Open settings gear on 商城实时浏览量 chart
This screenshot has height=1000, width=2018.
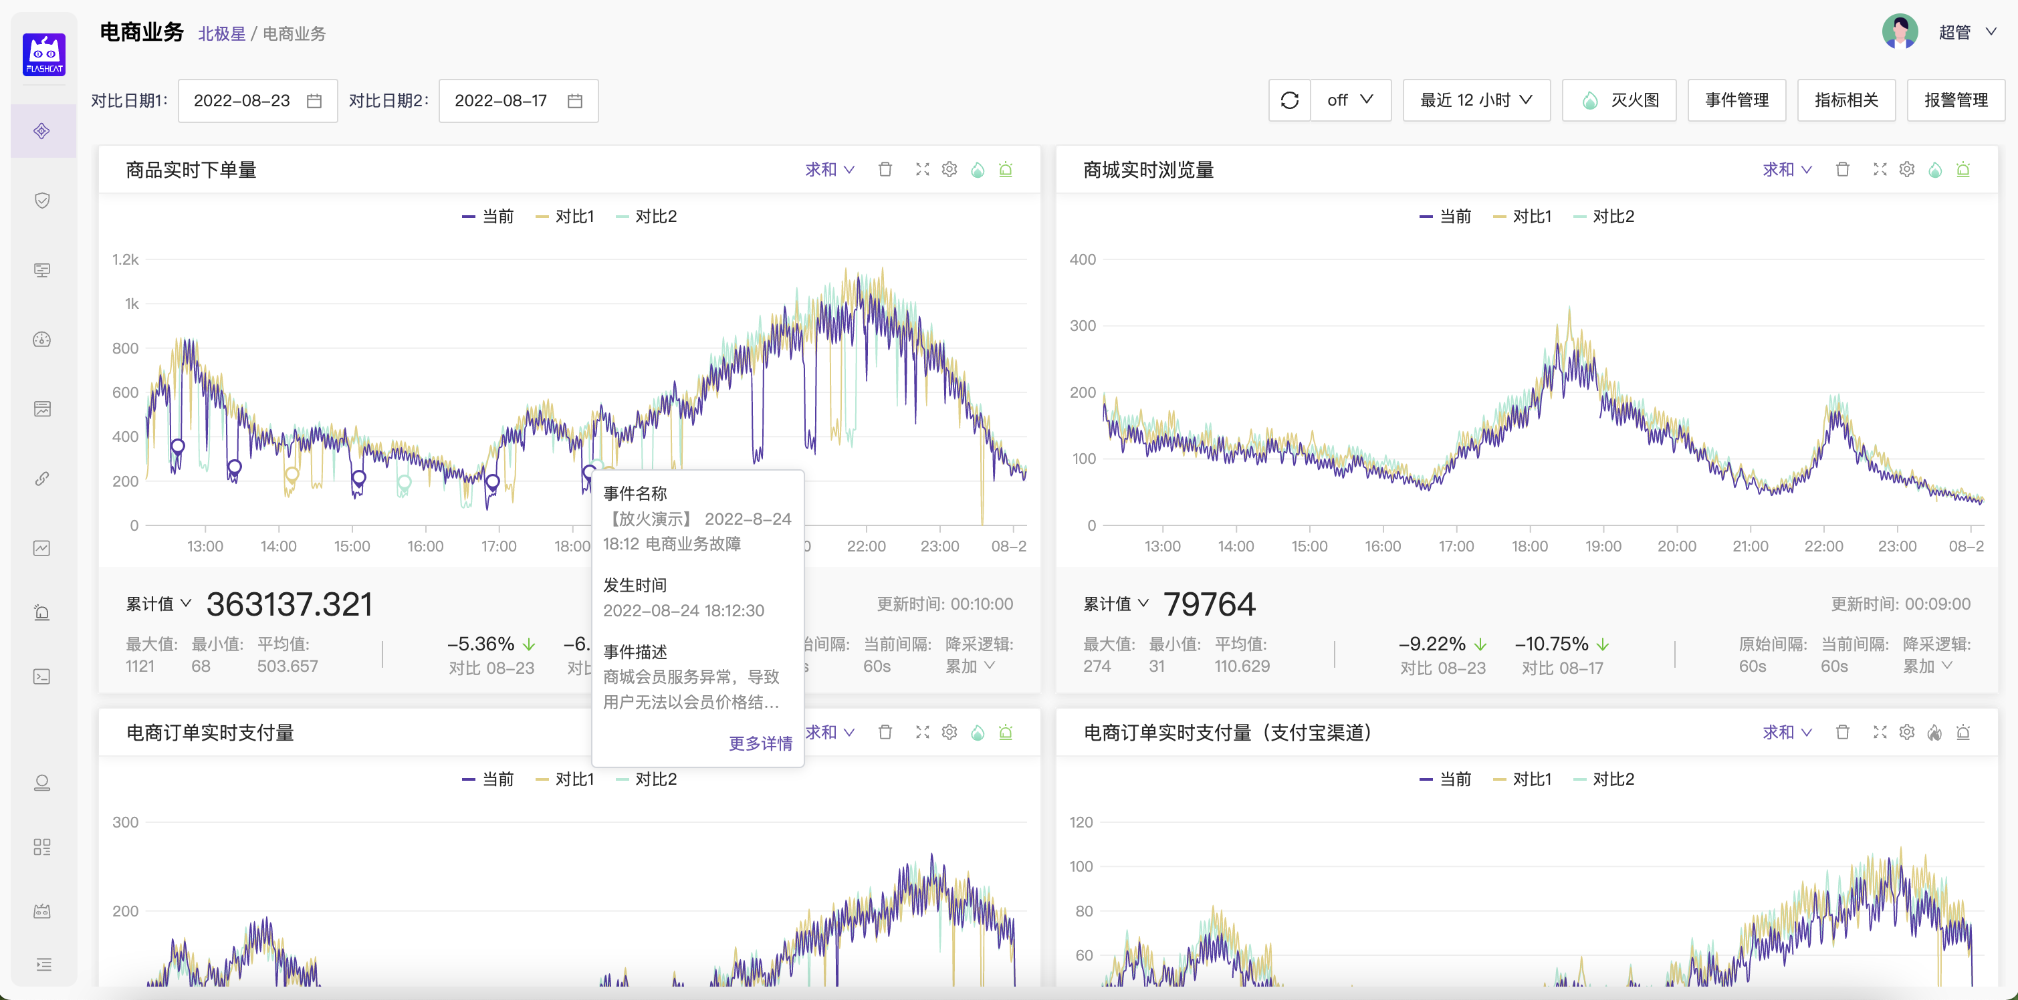click(1907, 169)
